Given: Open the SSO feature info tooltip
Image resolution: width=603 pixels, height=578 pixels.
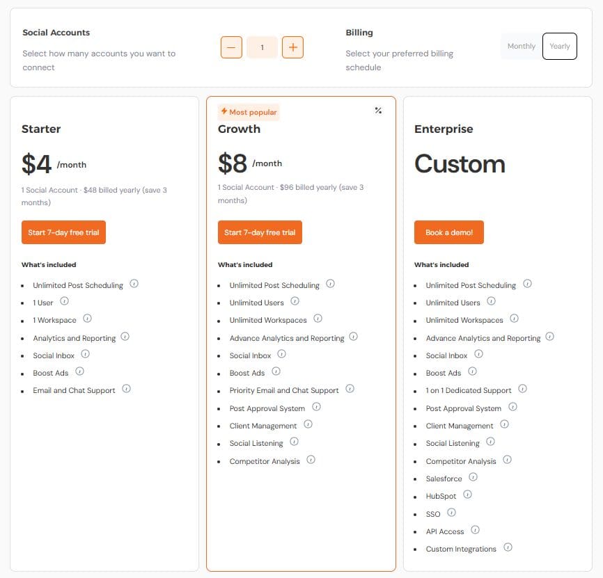Looking at the screenshot, I should pos(451,513).
